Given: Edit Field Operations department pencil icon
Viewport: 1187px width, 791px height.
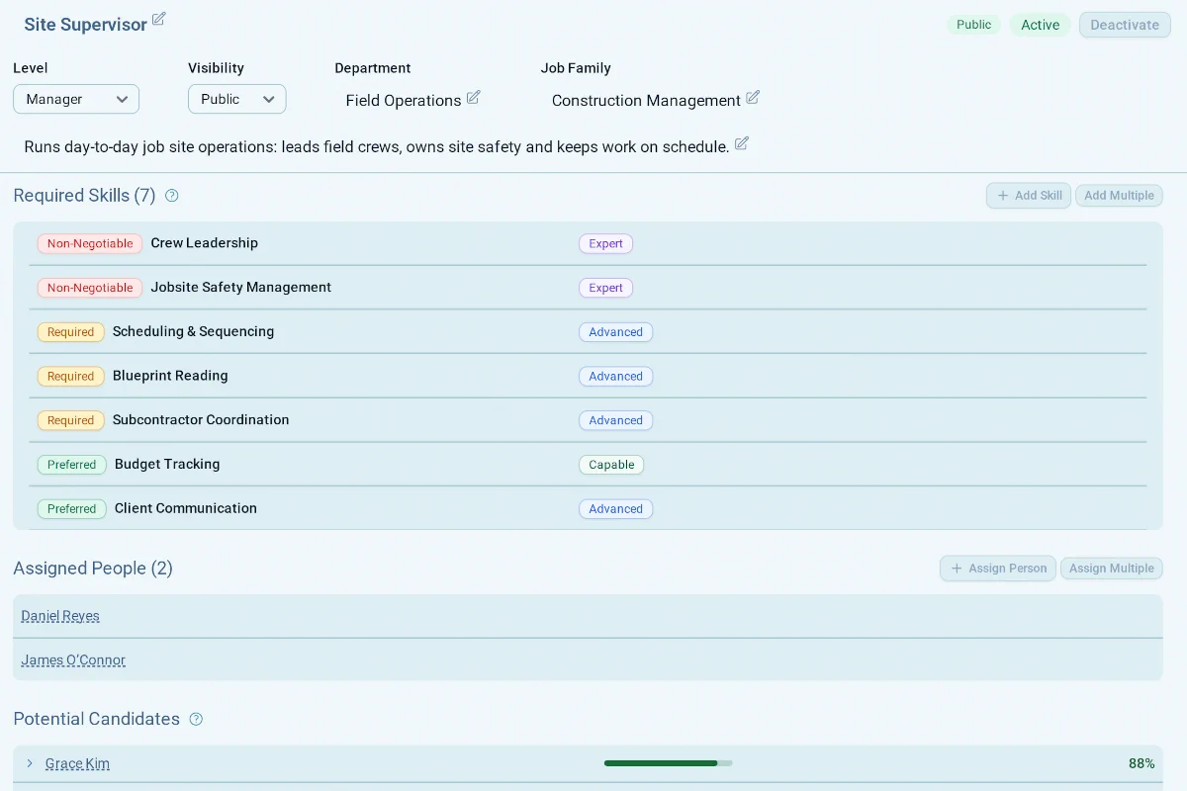Looking at the screenshot, I should [473, 97].
